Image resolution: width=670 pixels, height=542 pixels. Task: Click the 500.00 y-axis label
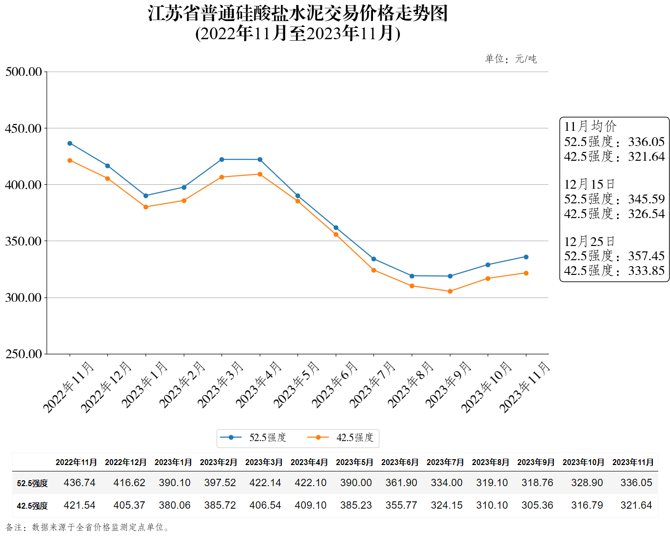tap(24, 72)
